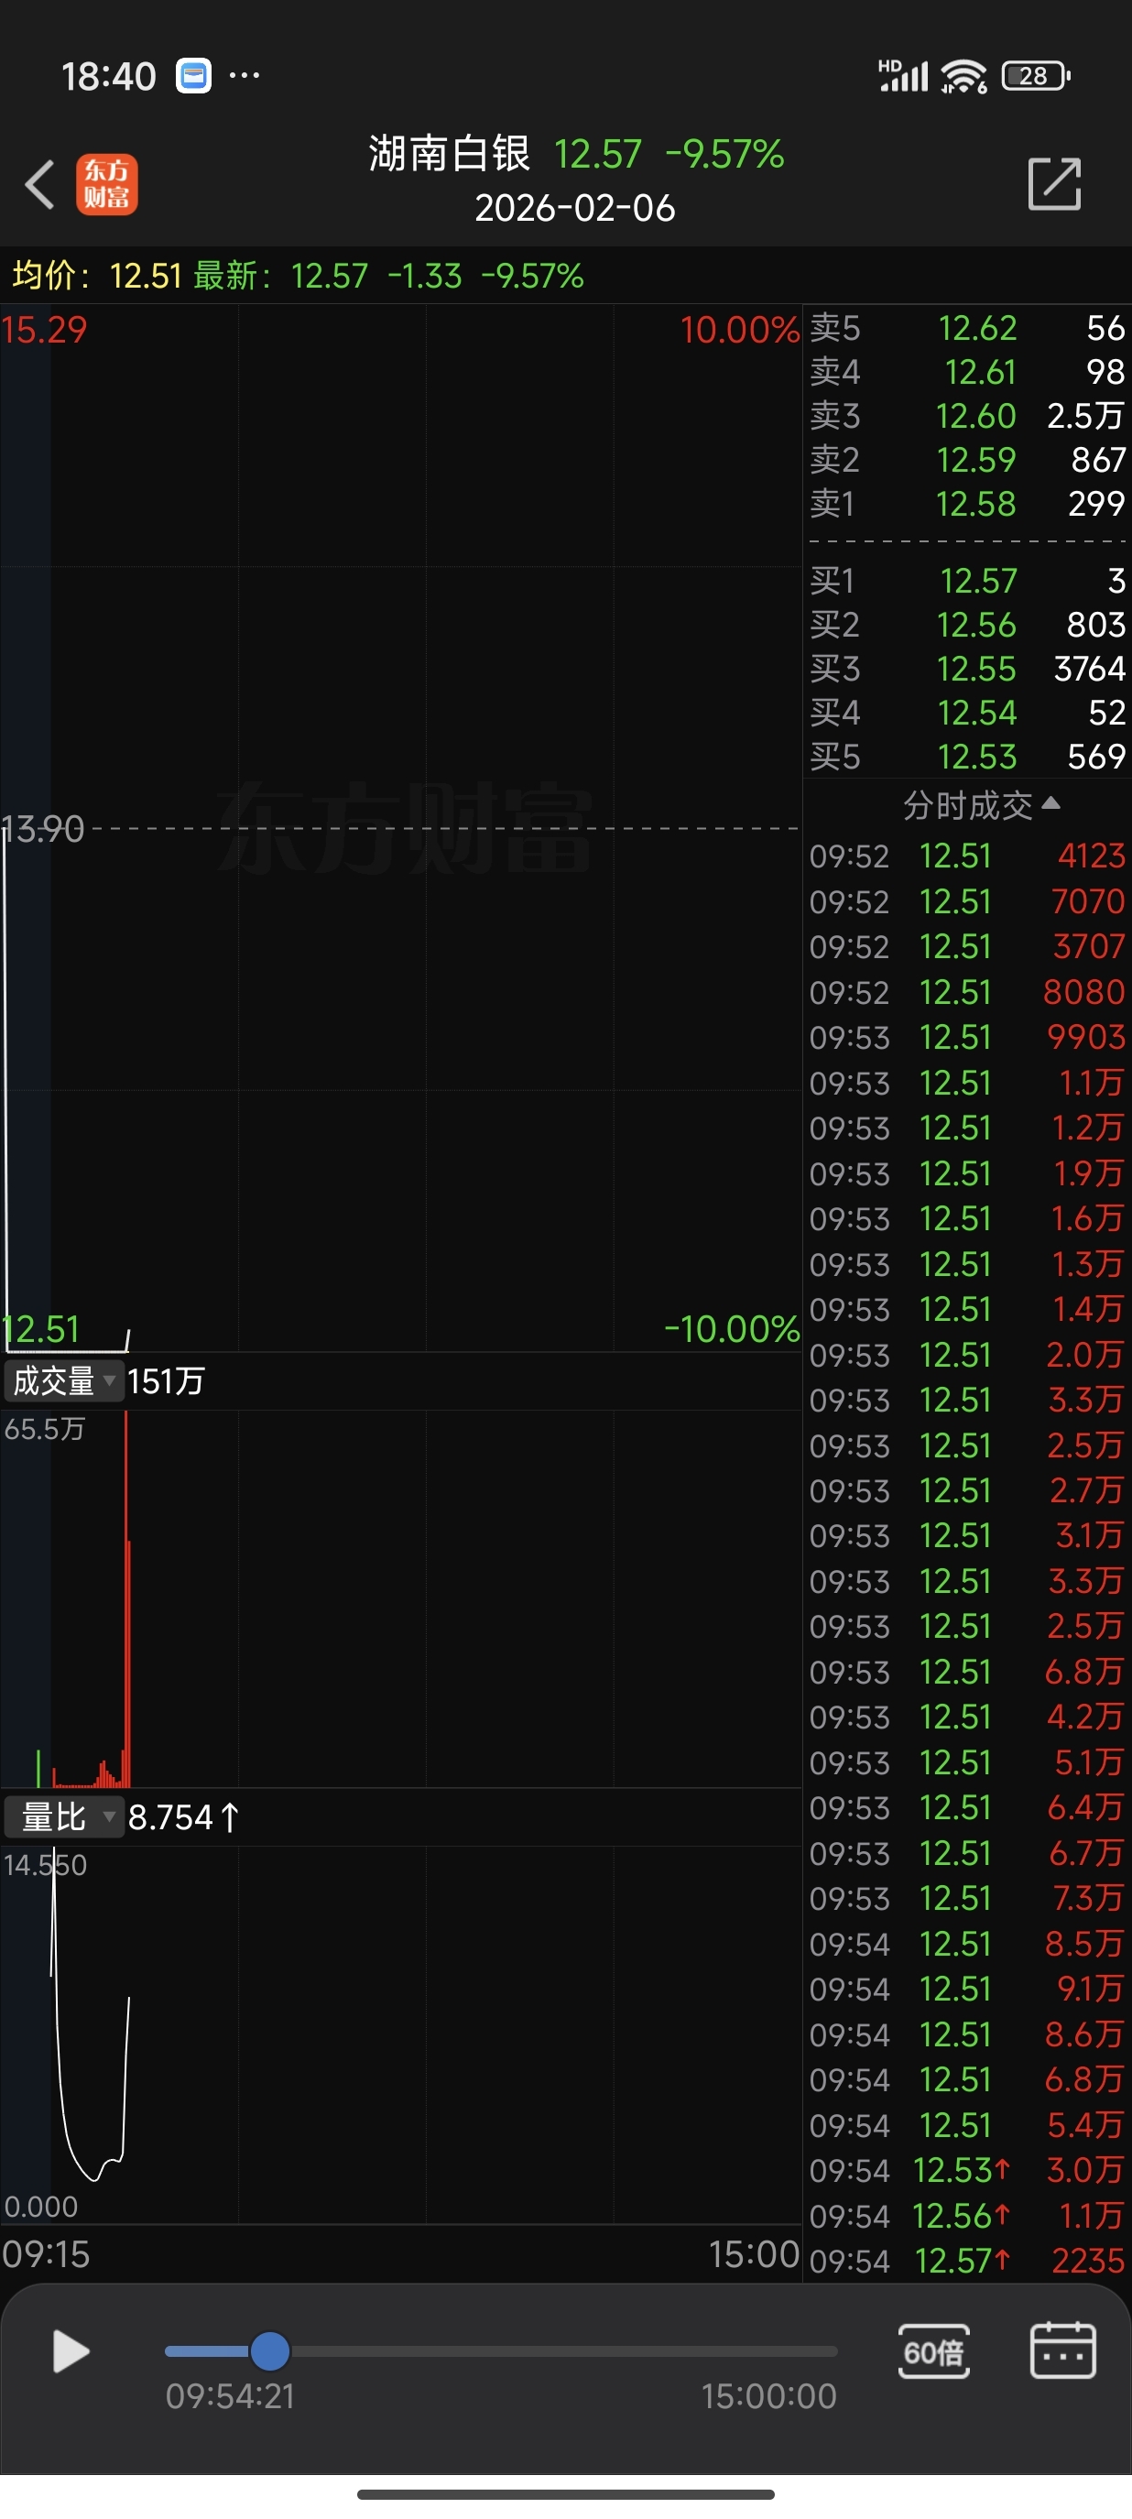
Task: Tap the battery indicator icon
Action: click(1036, 75)
